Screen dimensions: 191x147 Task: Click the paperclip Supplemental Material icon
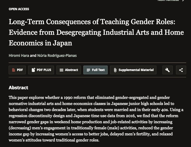click(x=115, y=70)
